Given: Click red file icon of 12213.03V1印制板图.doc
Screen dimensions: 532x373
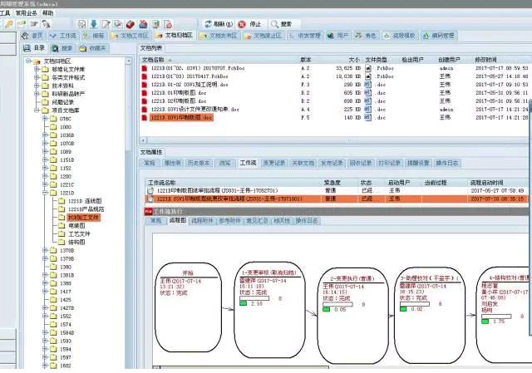Looking at the screenshot, I should pos(145,118).
